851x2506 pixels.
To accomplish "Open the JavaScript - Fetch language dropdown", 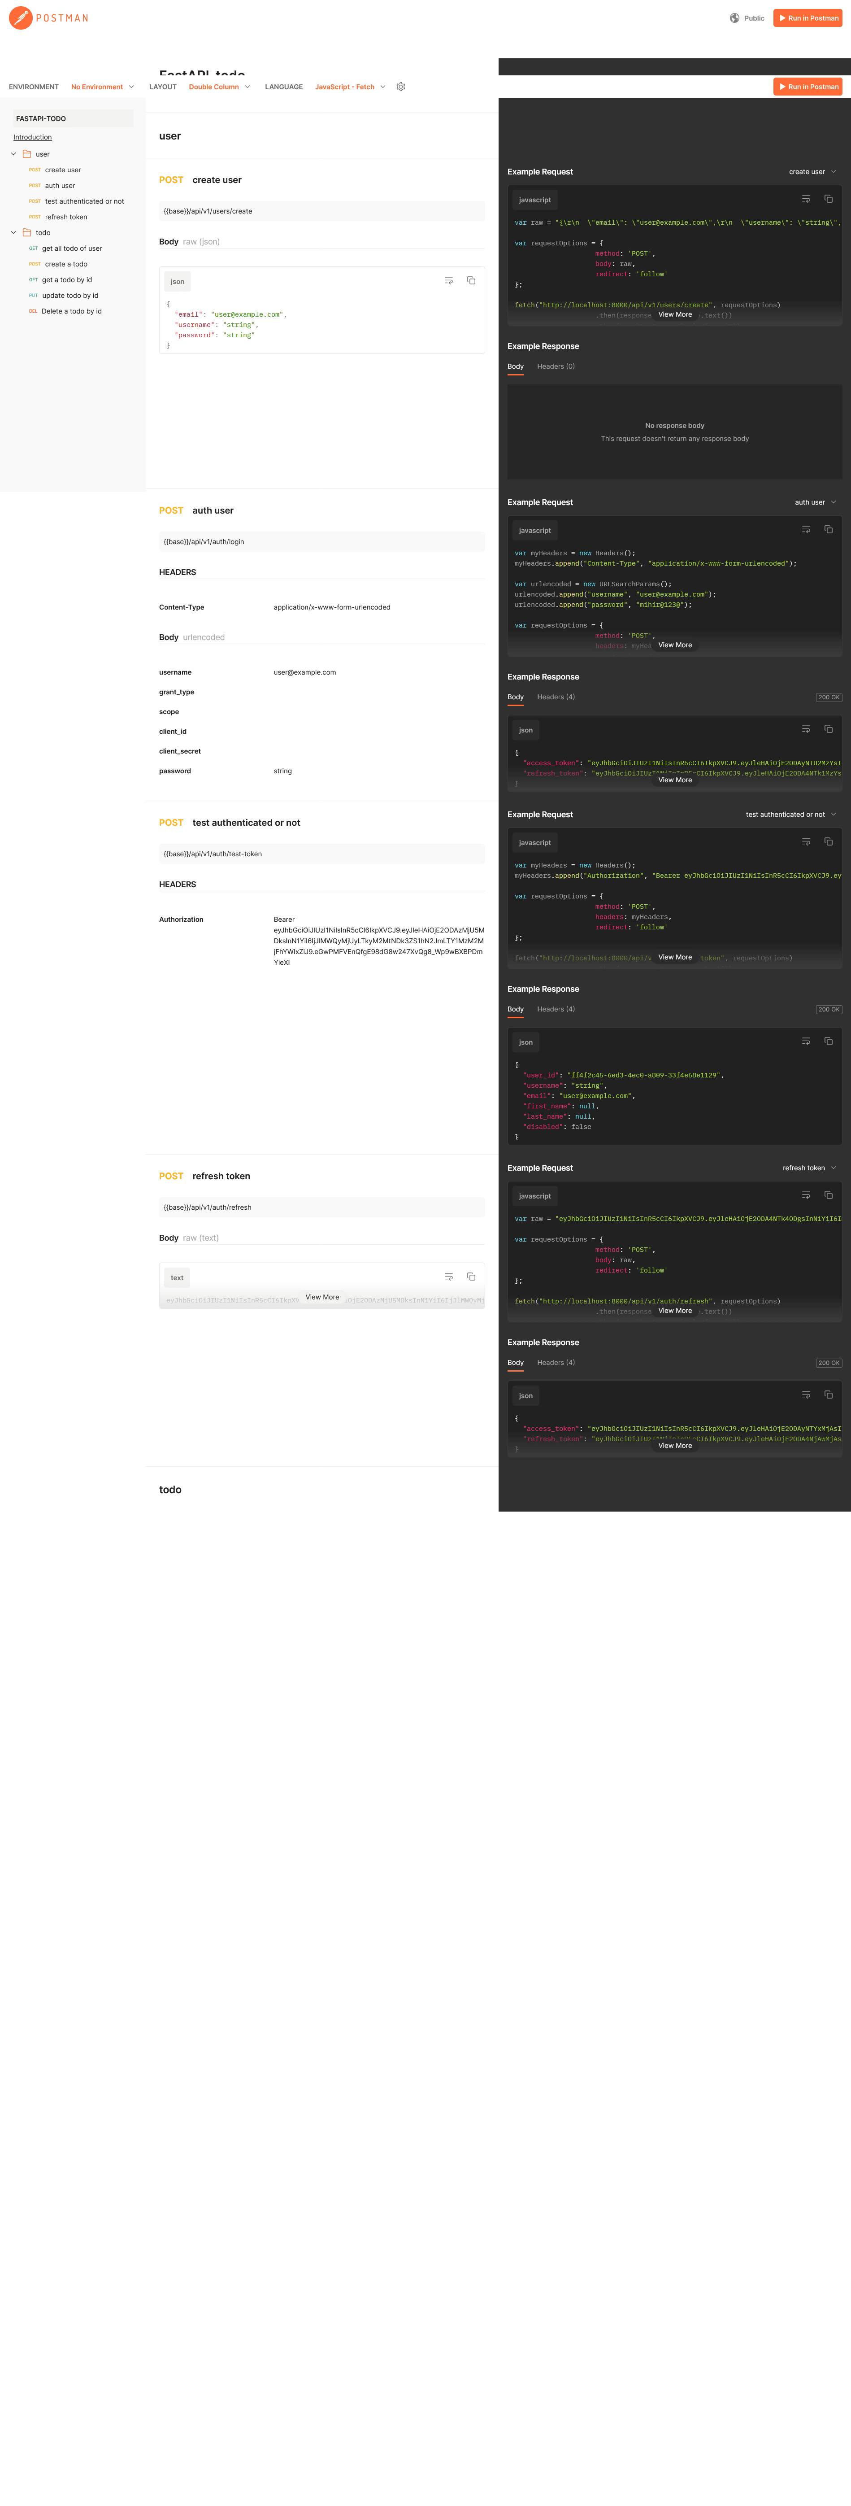I will click(350, 87).
